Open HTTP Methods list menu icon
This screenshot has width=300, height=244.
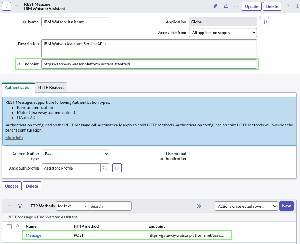pos(10,206)
